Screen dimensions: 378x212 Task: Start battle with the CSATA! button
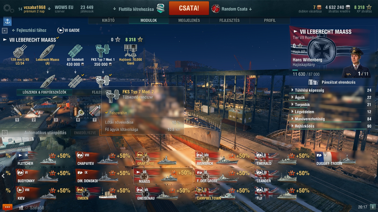coord(189,8)
